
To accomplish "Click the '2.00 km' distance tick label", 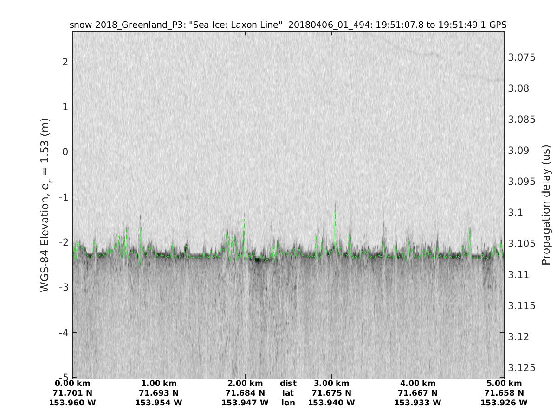I will pyautogui.click(x=245, y=383).
